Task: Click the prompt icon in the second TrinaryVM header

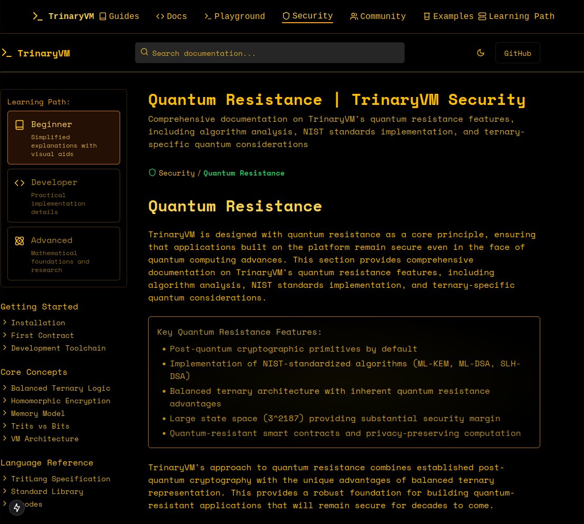Action: pos(7,53)
